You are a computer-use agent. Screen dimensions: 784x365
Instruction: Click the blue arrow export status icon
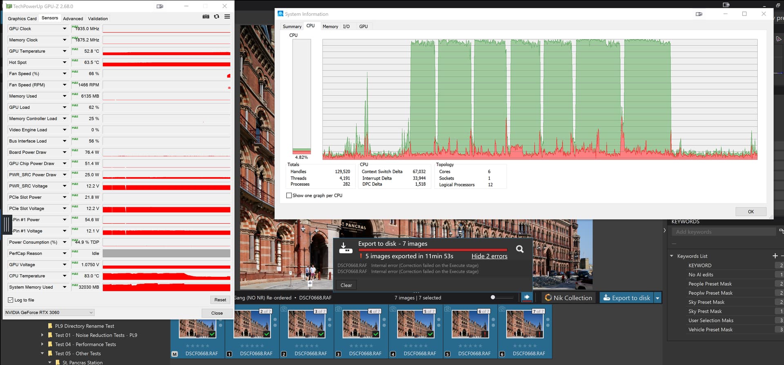point(527,297)
